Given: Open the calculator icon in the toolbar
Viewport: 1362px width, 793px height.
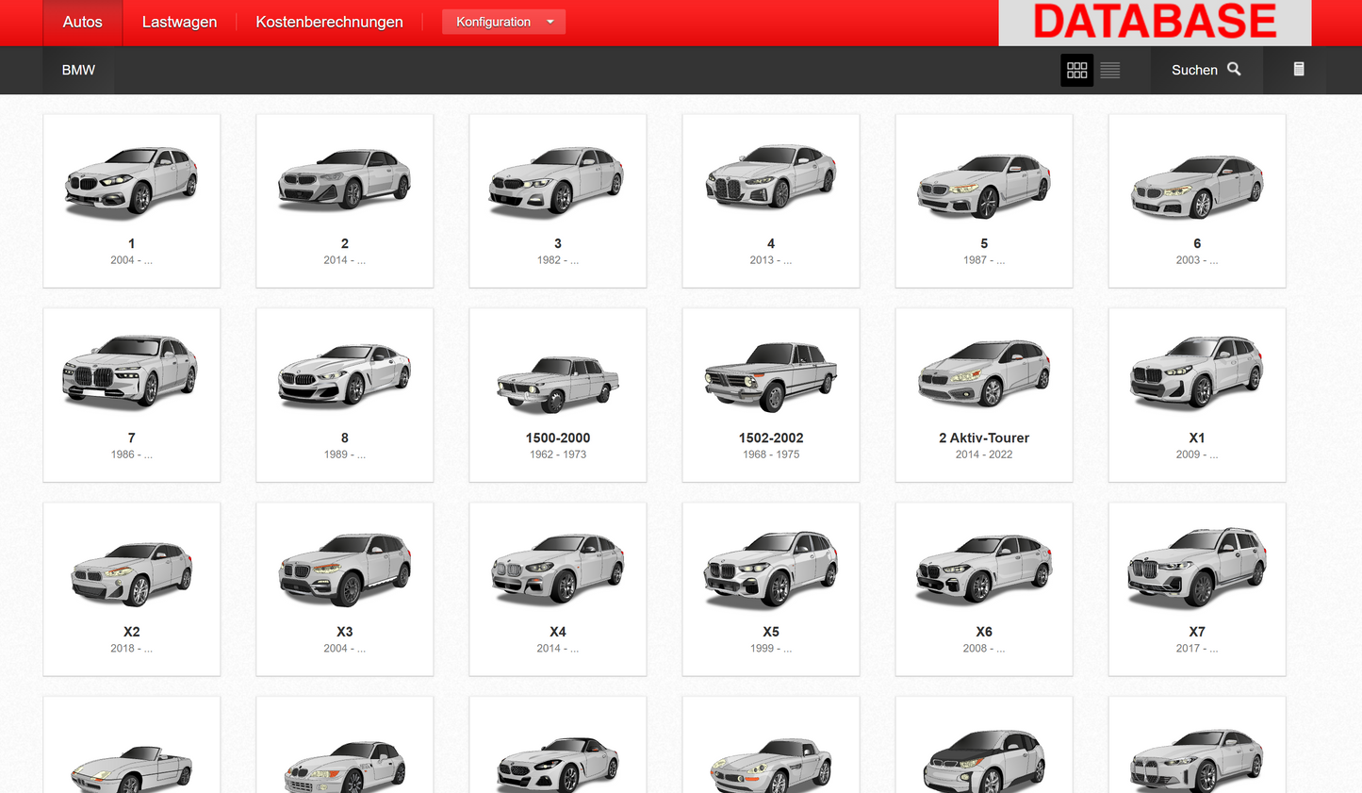Looking at the screenshot, I should click(x=1299, y=70).
